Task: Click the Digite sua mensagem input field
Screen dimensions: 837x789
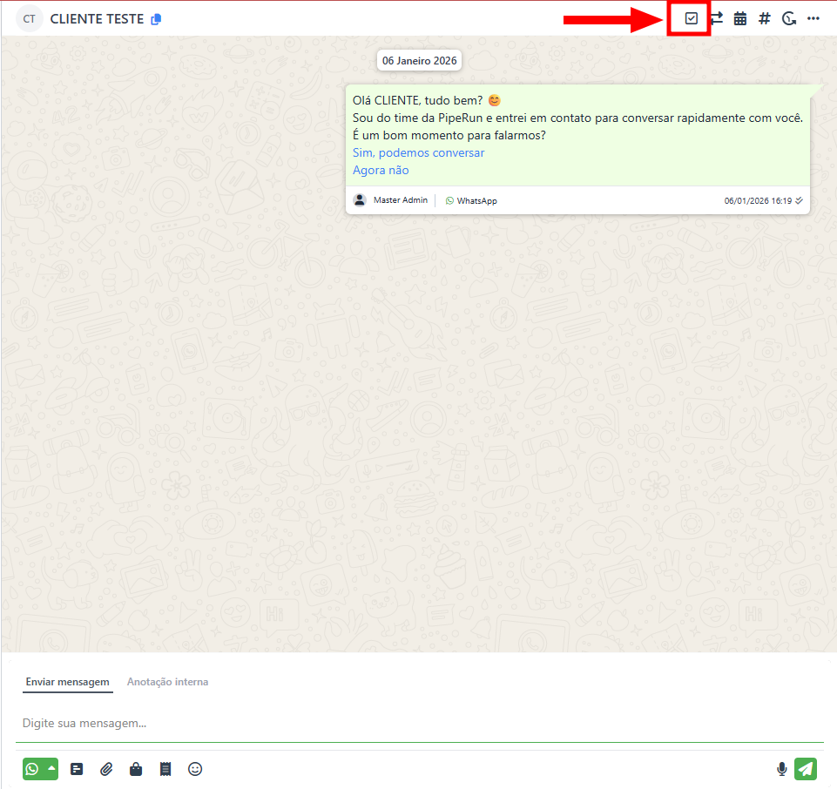Action: coord(418,723)
